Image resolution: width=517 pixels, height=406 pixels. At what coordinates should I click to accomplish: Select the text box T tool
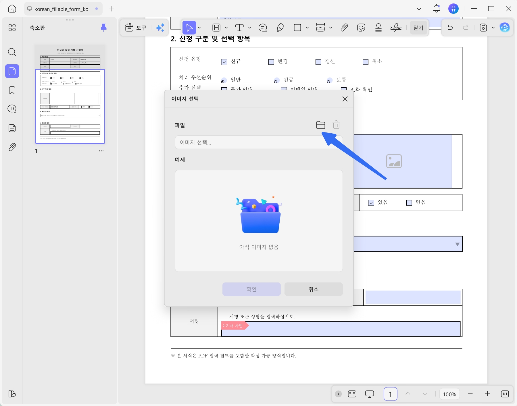[239, 28]
